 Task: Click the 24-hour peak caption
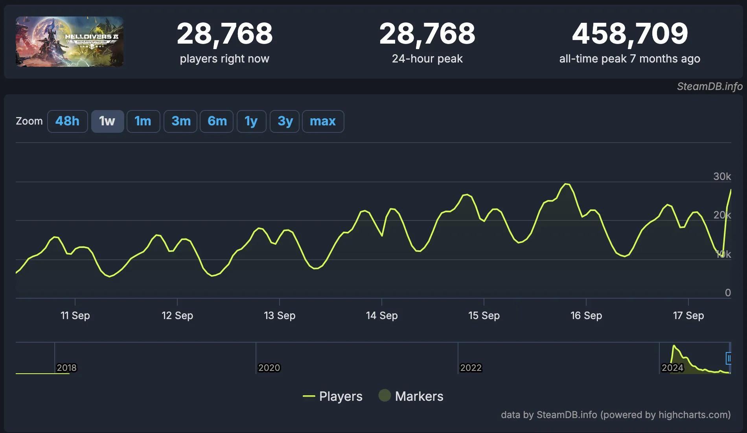point(427,59)
